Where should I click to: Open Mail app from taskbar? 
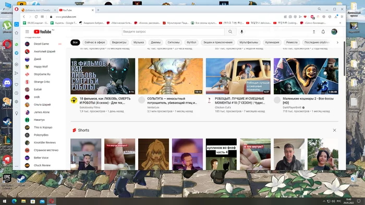point(42,201)
